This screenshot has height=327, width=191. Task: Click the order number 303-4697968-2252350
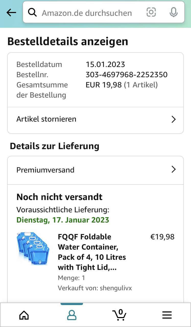tap(126, 75)
